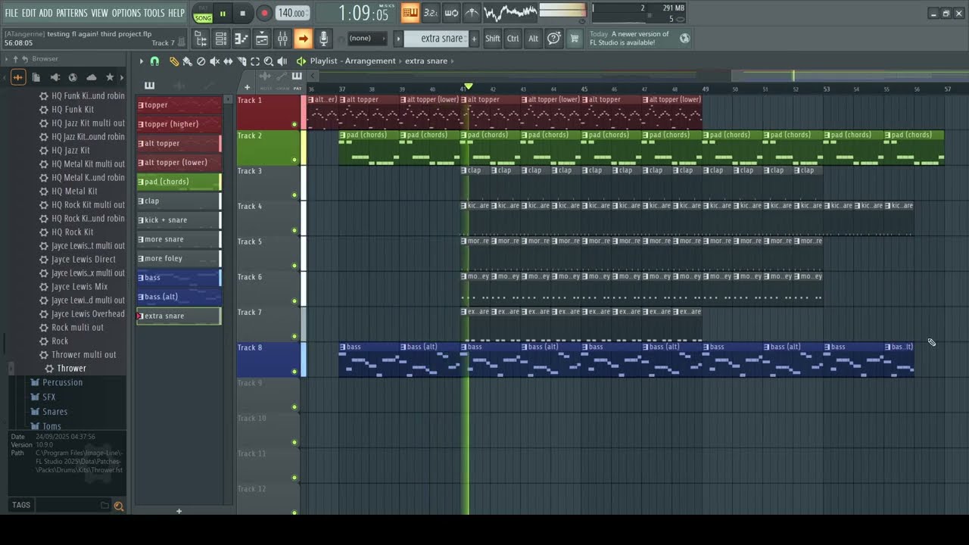Screen dimensions: 969x545
Task: Open the help chat bubble icon
Action: click(554, 39)
